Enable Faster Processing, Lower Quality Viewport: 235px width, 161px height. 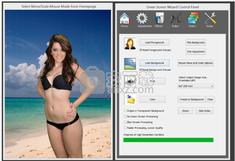(x=125, y=128)
